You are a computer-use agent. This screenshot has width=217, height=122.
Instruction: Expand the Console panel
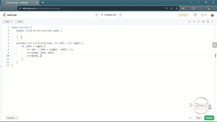pyautogui.click(x=12, y=118)
